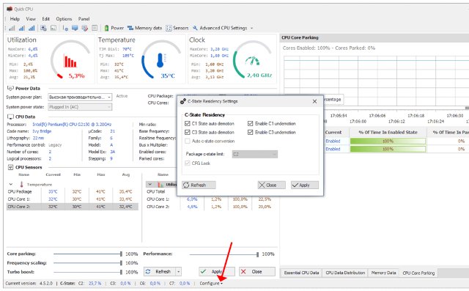Enable C1 State auto demotion checkbox
This screenshot has width=469, height=291.
pos(188,124)
